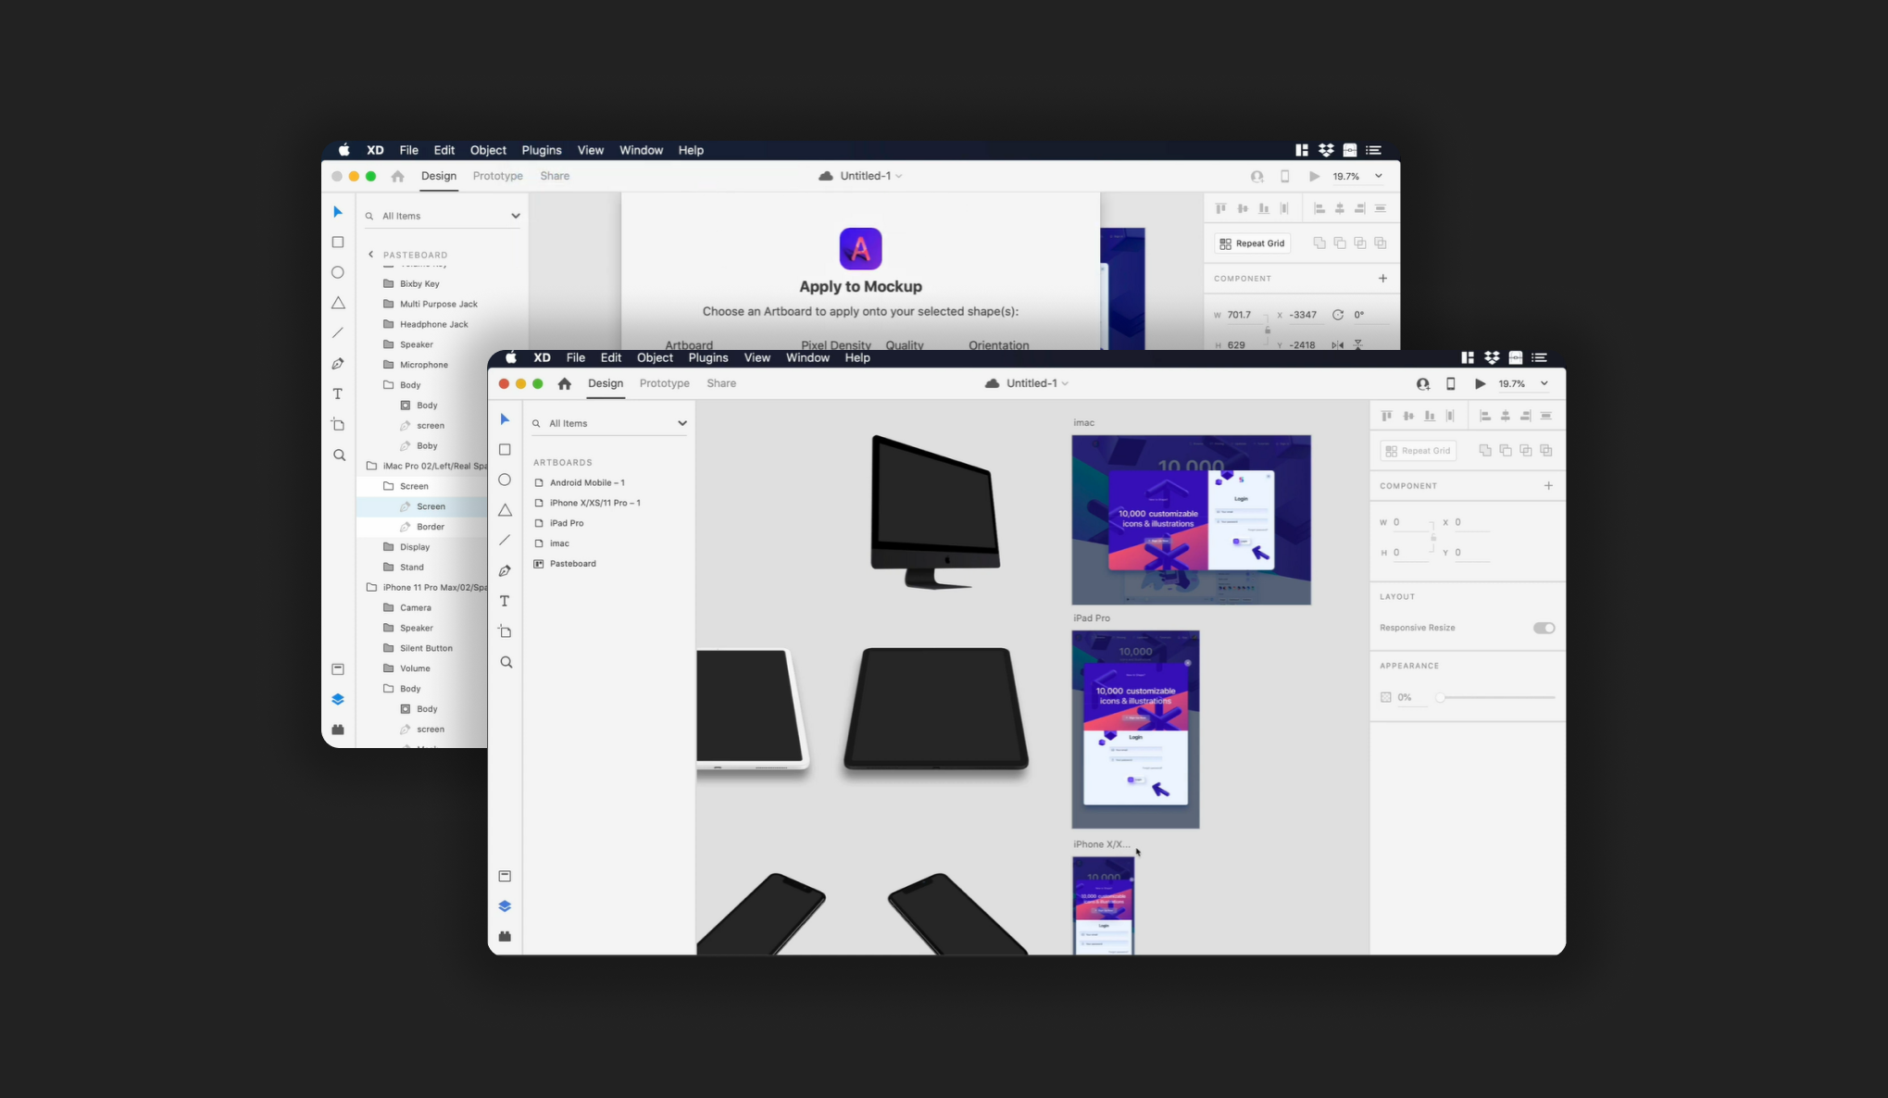This screenshot has width=1888, height=1098.
Task: Open the zoom 19.7% dropdown in front window
Action: coord(1544,383)
